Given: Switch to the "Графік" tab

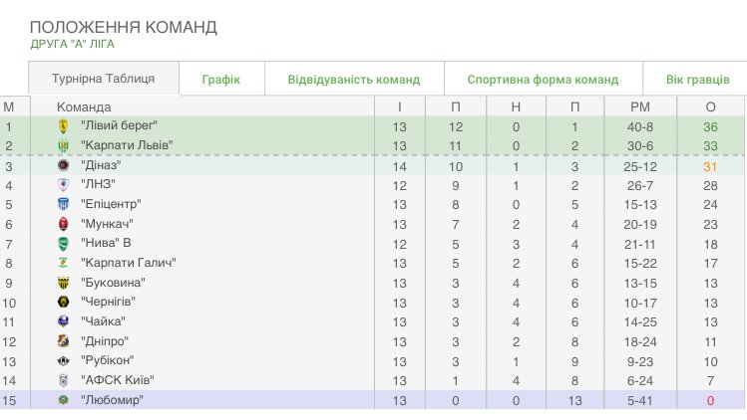Looking at the screenshot, I should pyautogui.click(x=221, y=79).
